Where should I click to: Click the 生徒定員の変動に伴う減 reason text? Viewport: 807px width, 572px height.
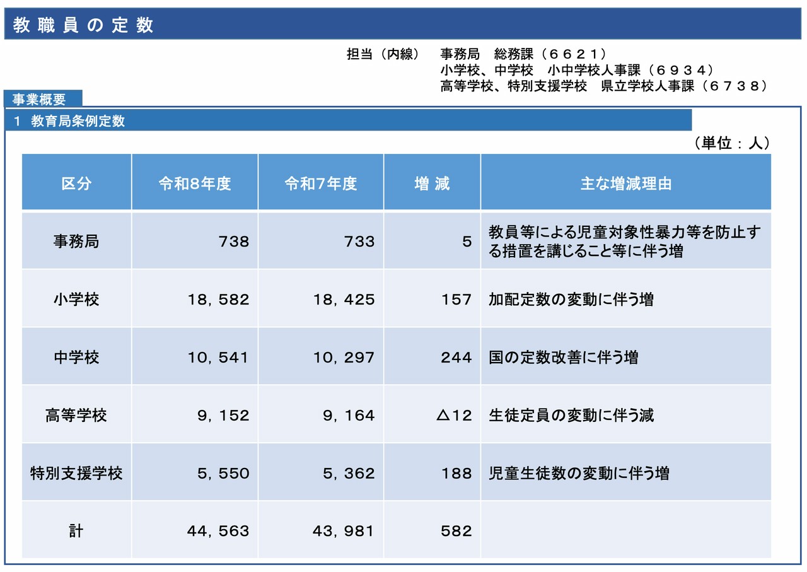pyautogui.click(x=571, y=416)
